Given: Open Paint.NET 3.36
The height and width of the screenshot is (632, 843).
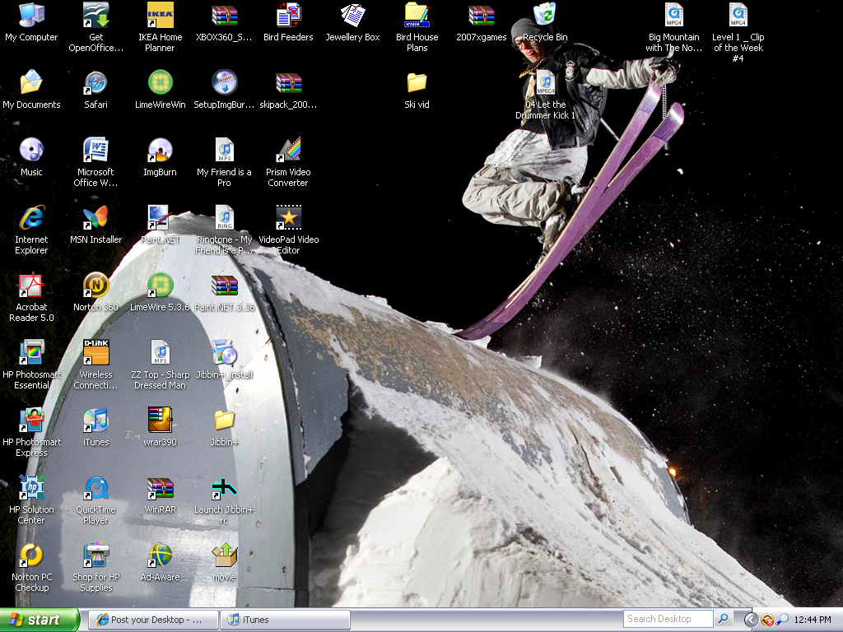Looking at the screenshot, I should 224,286.
